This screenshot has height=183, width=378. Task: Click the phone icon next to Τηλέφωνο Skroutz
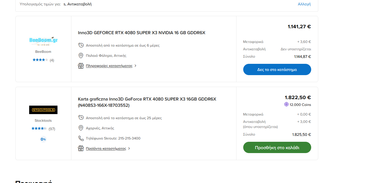click(x=81, y=138)
